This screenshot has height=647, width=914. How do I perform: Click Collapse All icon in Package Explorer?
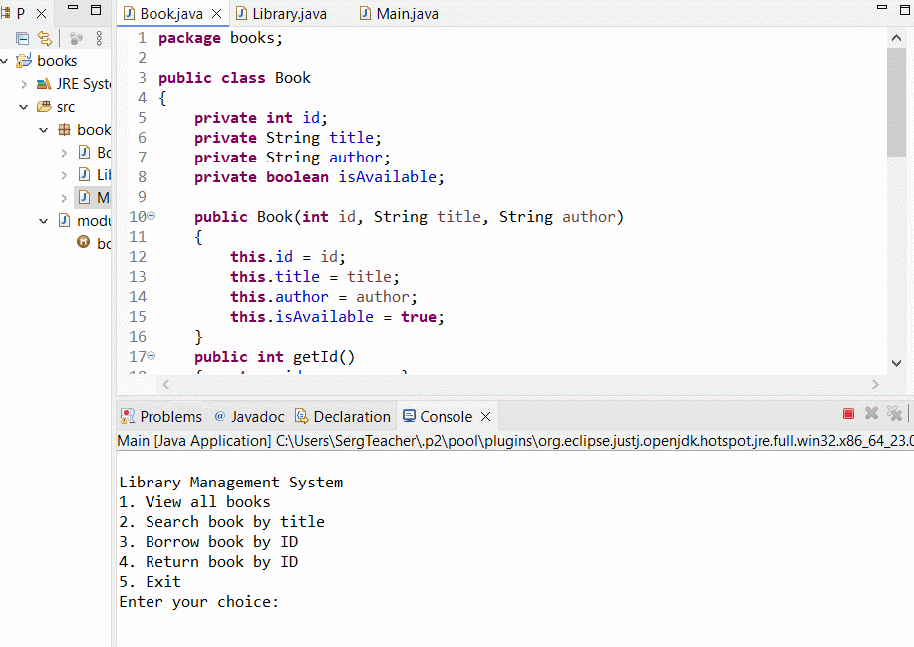[x=22, y=39]
